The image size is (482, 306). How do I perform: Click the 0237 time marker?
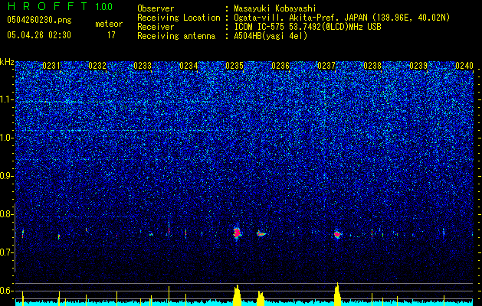pos(326,66)
